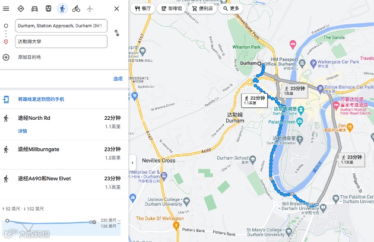The image size is (374, 242).
Task: Select the route via Millburngate
Action: click(x=64, y=155)
